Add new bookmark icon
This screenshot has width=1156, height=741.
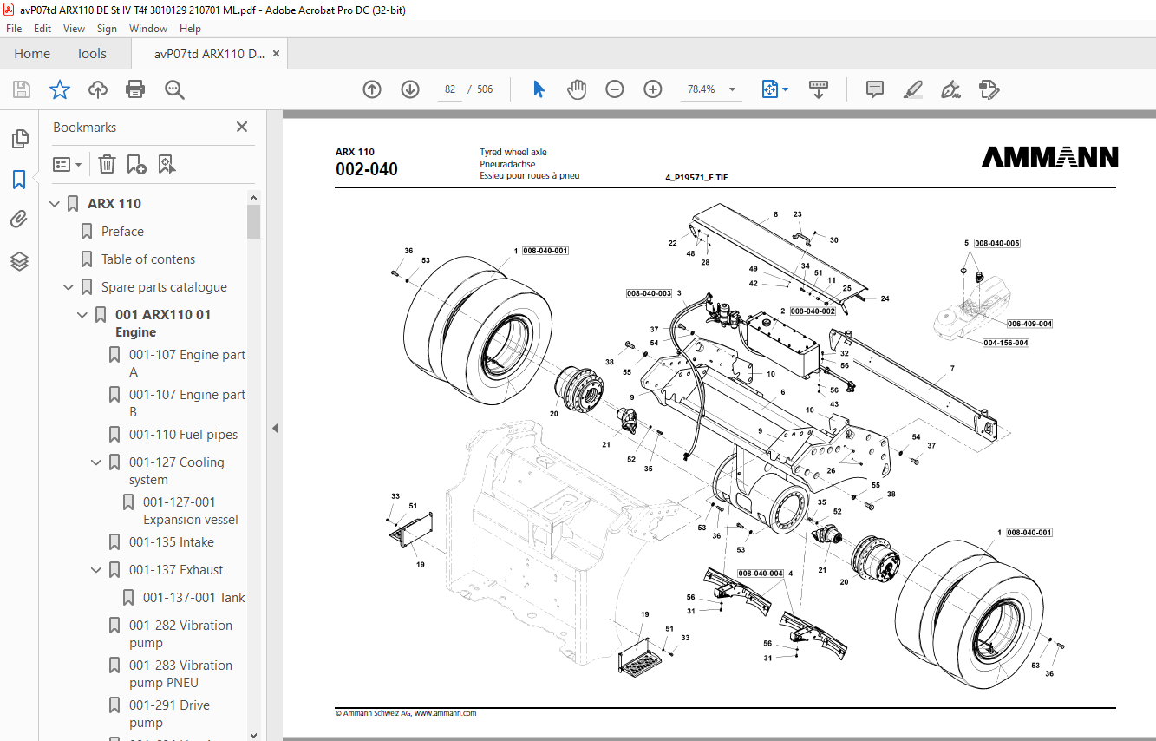click(x=136, y=164)
